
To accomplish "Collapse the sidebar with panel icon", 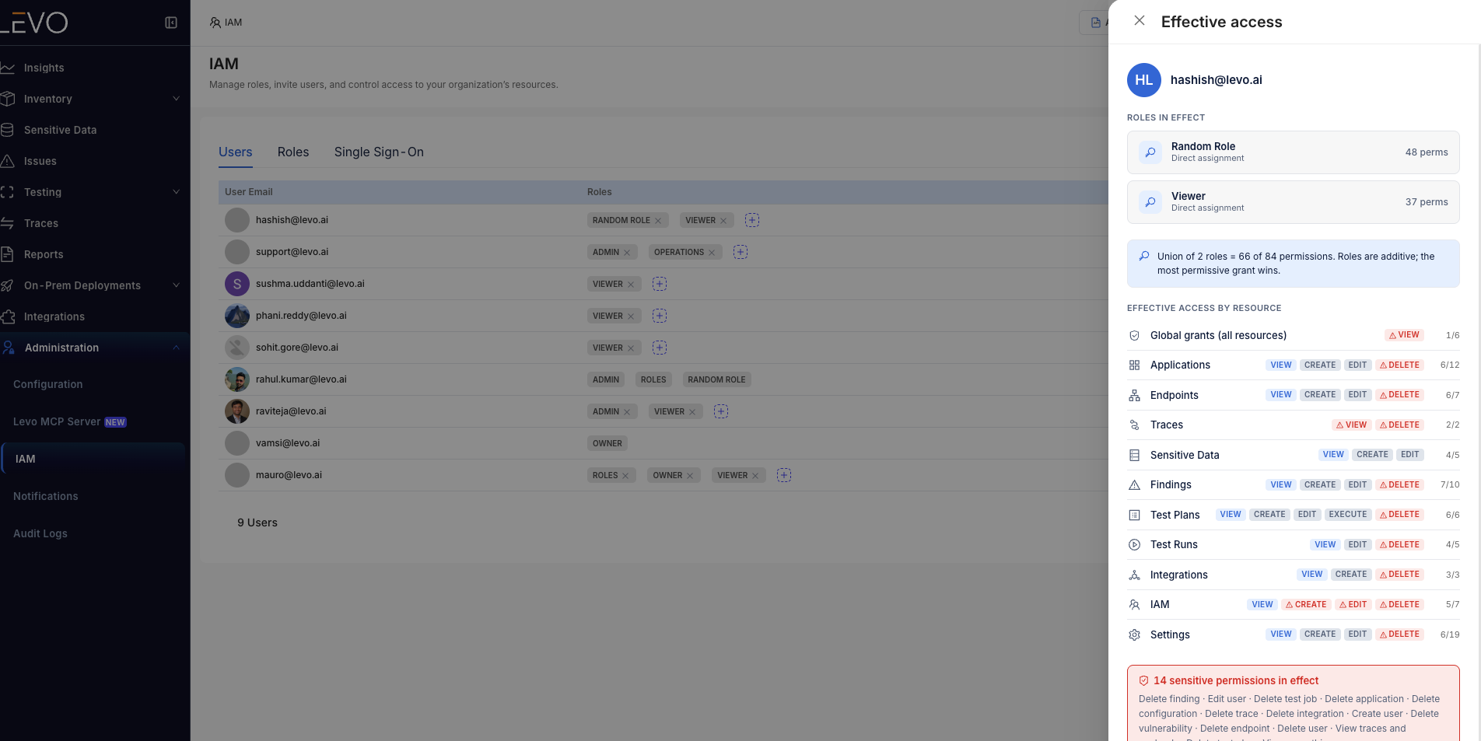I will pos(171,23).
